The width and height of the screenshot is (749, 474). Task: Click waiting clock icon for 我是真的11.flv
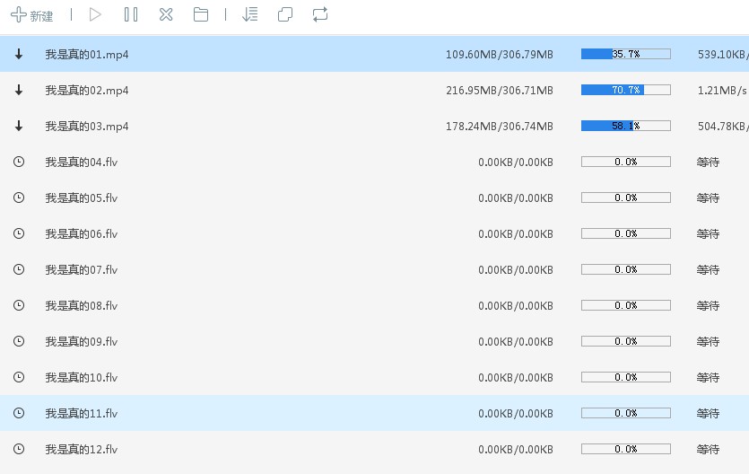19,413
